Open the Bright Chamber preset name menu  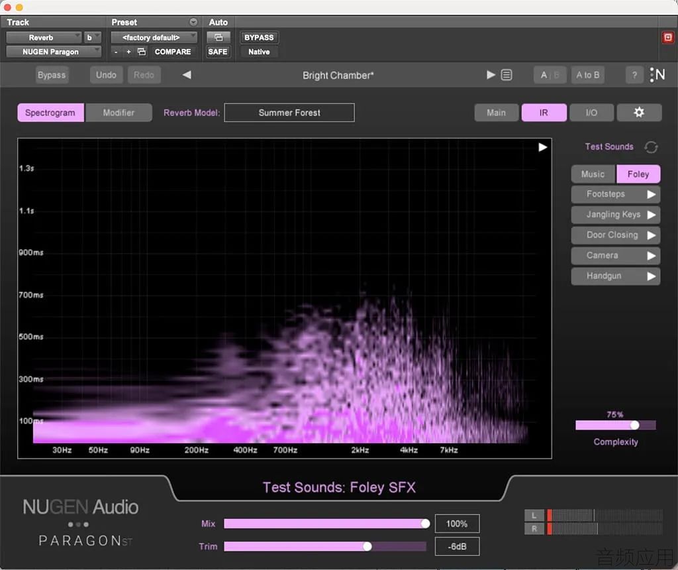pyautogui.click(x=338, y=76)
